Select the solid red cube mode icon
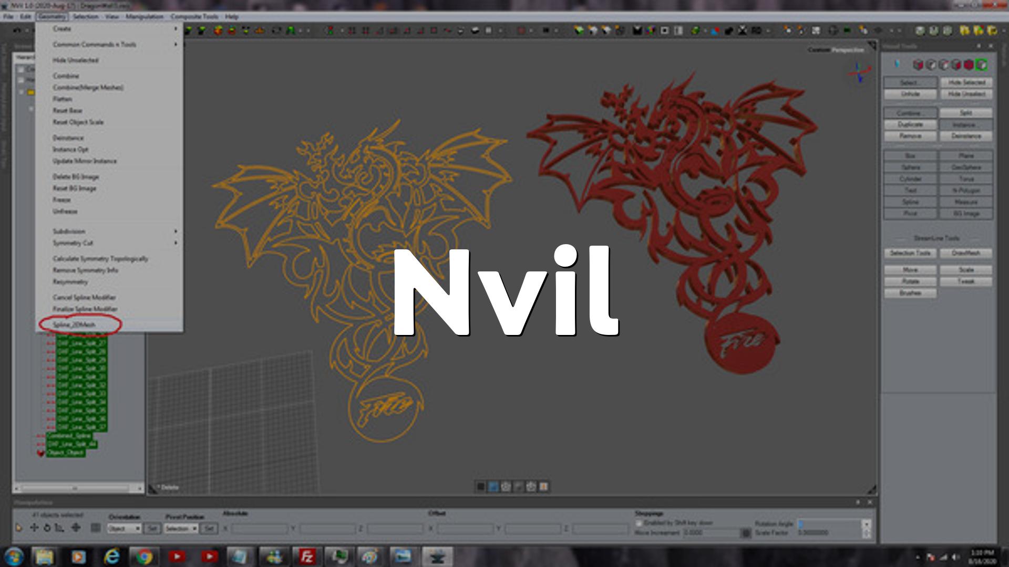 (x=969, y=65)
